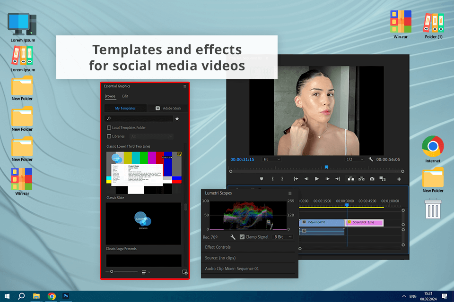Click the Go to Out point button
Viewport: 454px width, 302px height.
[x=338, y=179]
